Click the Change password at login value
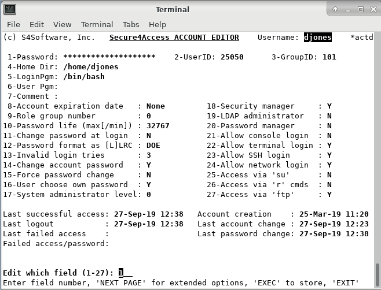The image size is (381, 290). (149, 136)
